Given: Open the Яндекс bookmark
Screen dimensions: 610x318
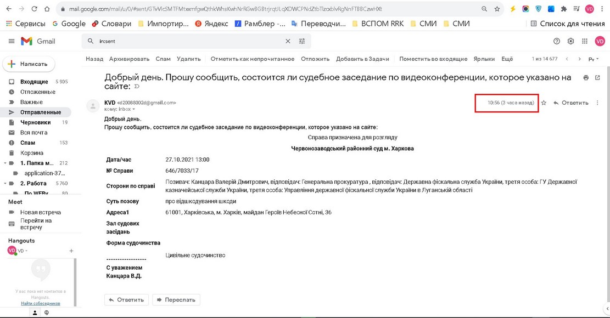Looking at the screenshot, I should coord(211,24).
